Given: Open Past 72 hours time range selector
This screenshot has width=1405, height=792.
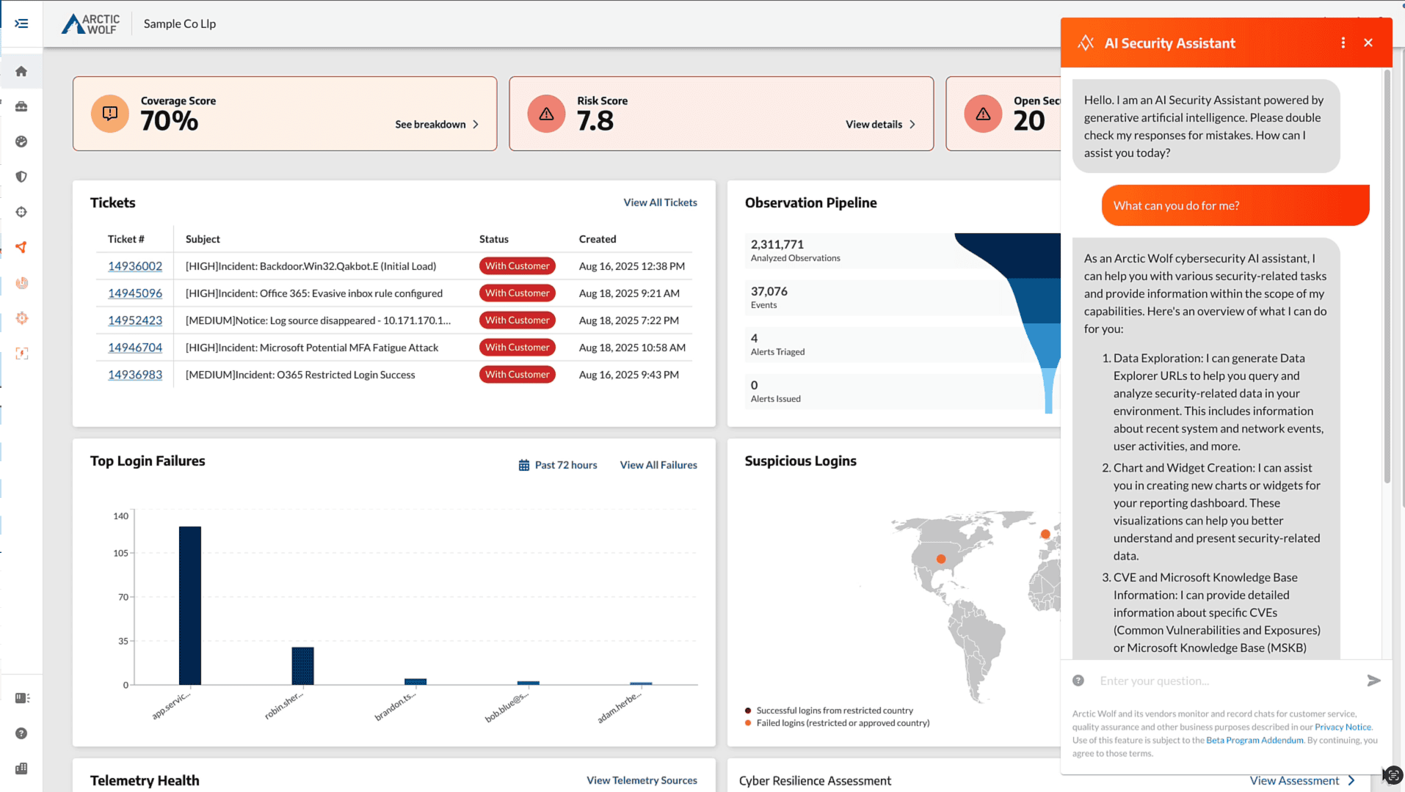Looking at the screenshot, I should pos(558,465).
